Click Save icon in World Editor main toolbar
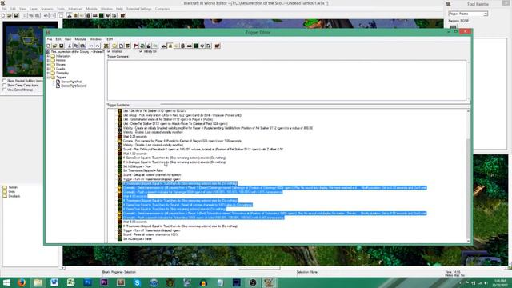 click(16, 15)
